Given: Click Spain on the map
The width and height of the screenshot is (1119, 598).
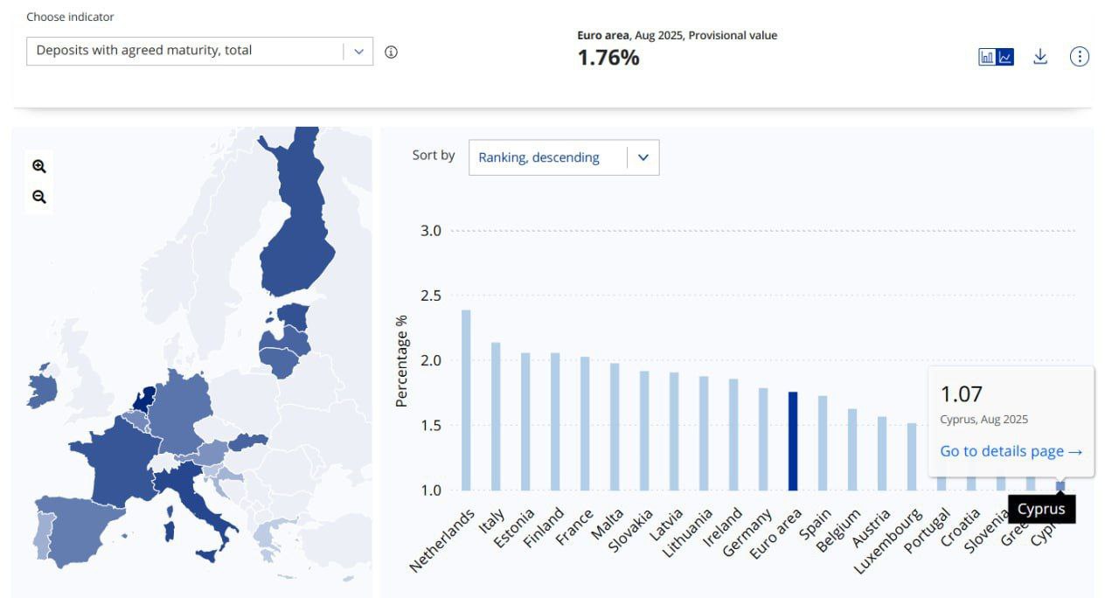Looking at the screenshot, I should point(83,529).
